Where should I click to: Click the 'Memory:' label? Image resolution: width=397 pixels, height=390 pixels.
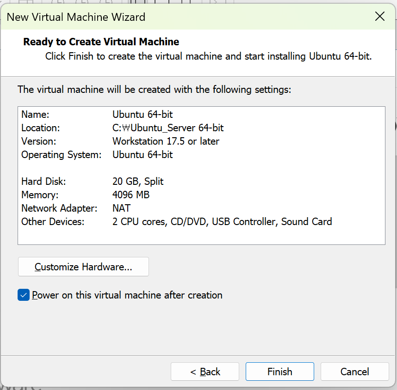click(x=40, y=195)
